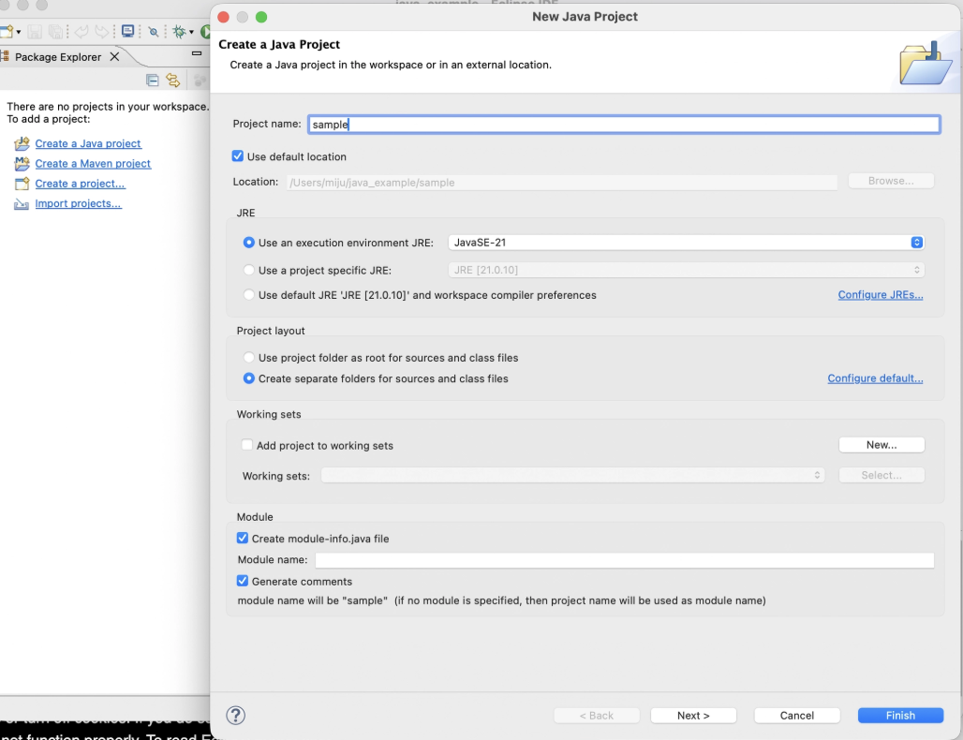Click Finish to create the project
963x740 pixels.
900,716
